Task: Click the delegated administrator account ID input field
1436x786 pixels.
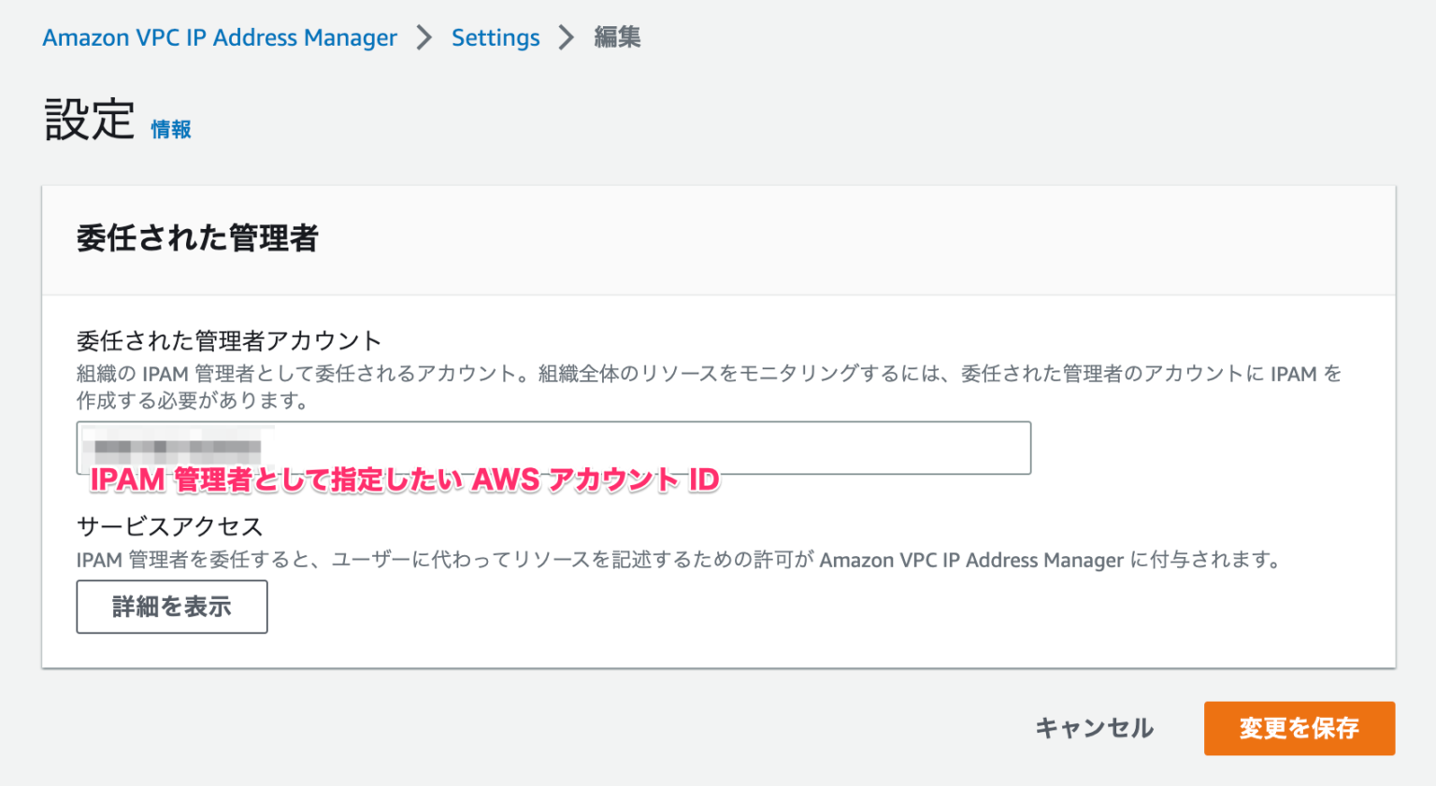Action: (x=552, y=448)
